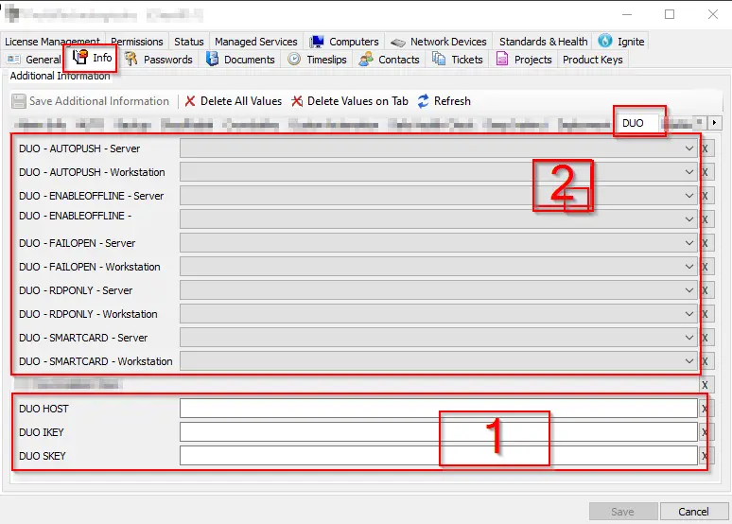Clear DUO - FAILOPEN - Server value with X
Image resolution: width=732 pixels, height=524 pixels.
(x=706, y=243)
